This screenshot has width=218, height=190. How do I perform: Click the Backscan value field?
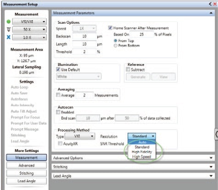[x=84, y=36]
